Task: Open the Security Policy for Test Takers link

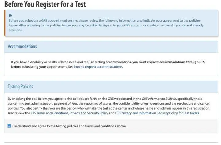Action: [x=157, y=113]
